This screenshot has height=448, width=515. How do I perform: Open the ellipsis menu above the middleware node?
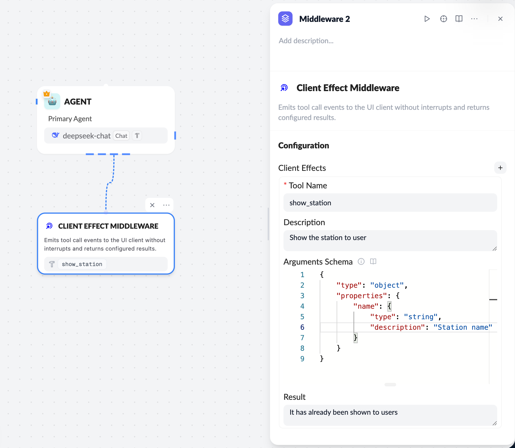coord(166,205)
